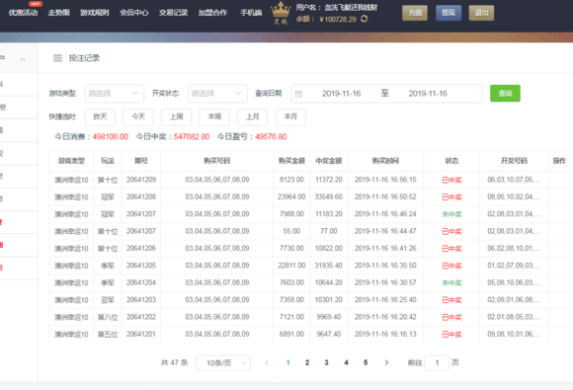Go to page 3
Image resolution: width=573 pixels, height=390 pixels.
point(326,362)
